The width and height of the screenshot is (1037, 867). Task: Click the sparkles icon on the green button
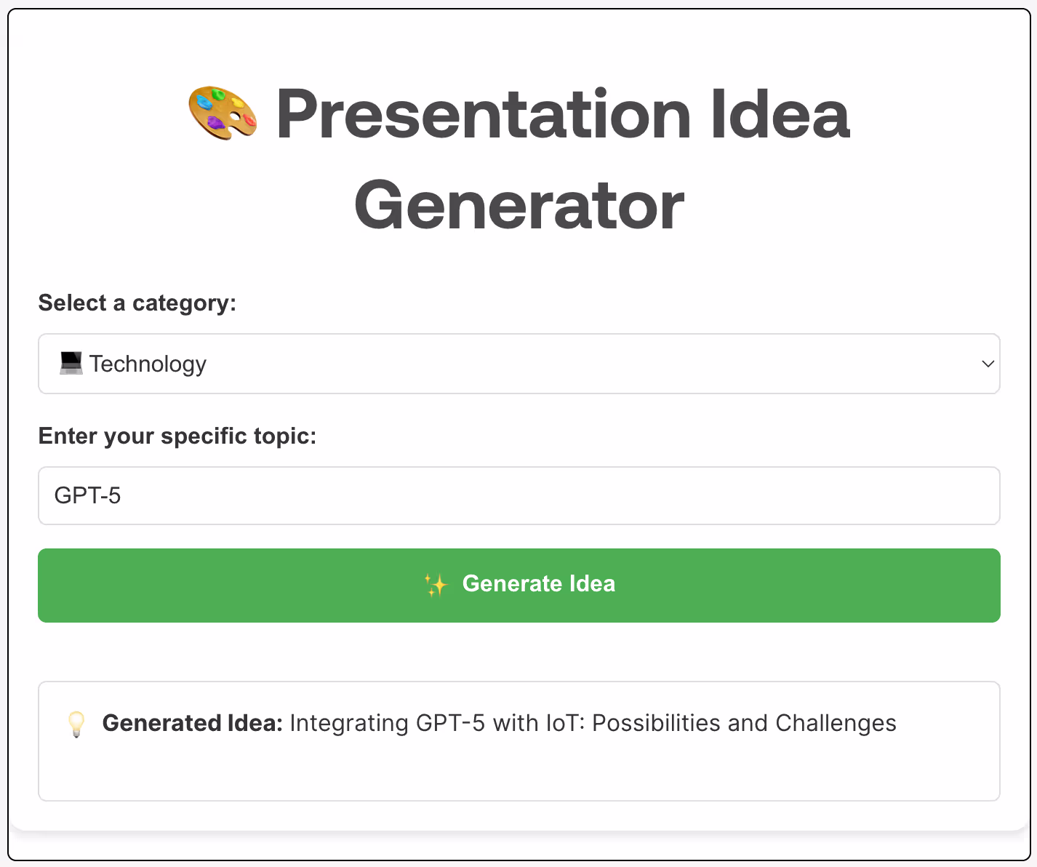[x=436, y=584]
